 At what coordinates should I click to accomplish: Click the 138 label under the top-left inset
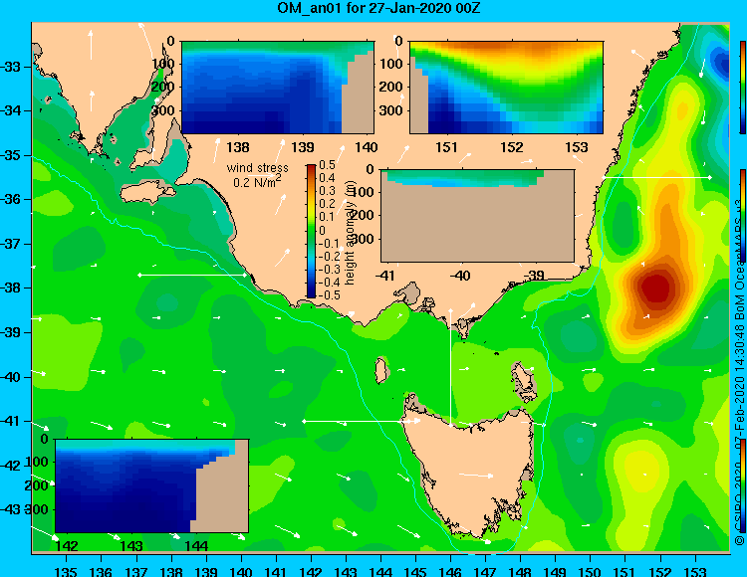tap(238, 147)
